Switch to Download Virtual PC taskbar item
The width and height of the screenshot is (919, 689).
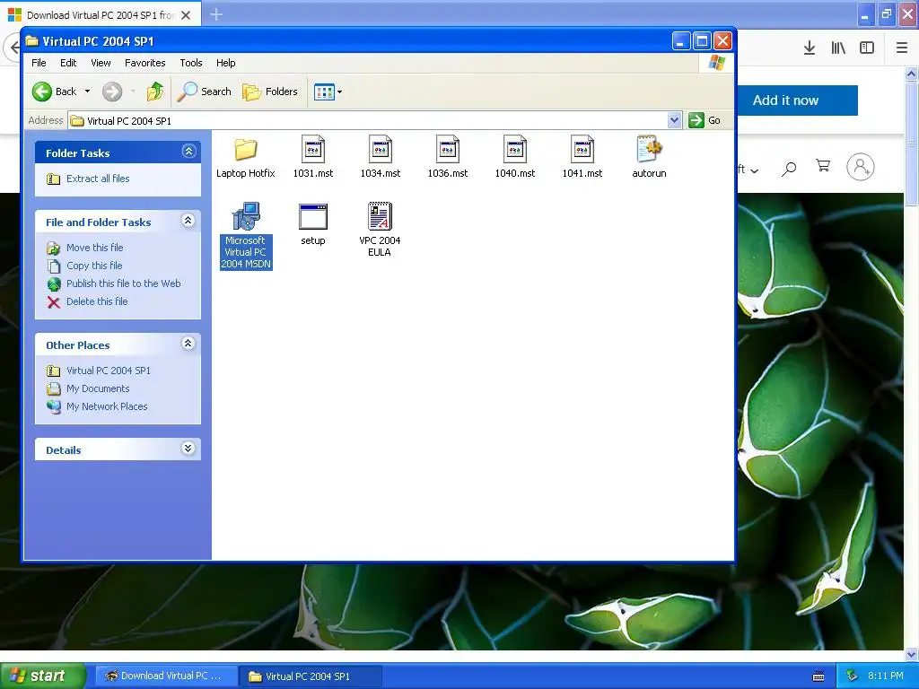point(166,676)
